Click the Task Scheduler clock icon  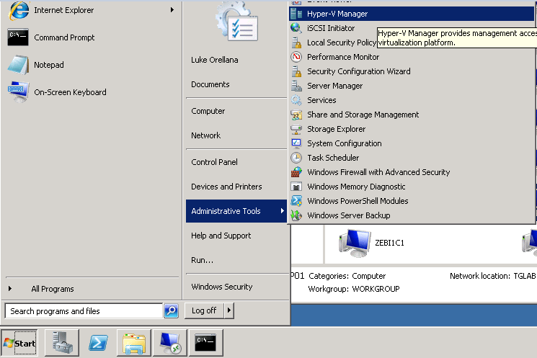click(296, 158)
